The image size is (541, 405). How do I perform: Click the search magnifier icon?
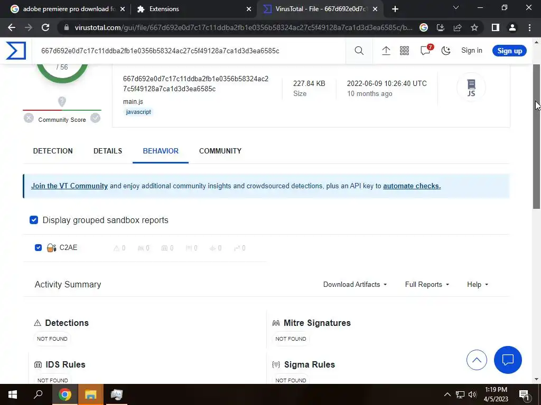(x=359, y=51)
